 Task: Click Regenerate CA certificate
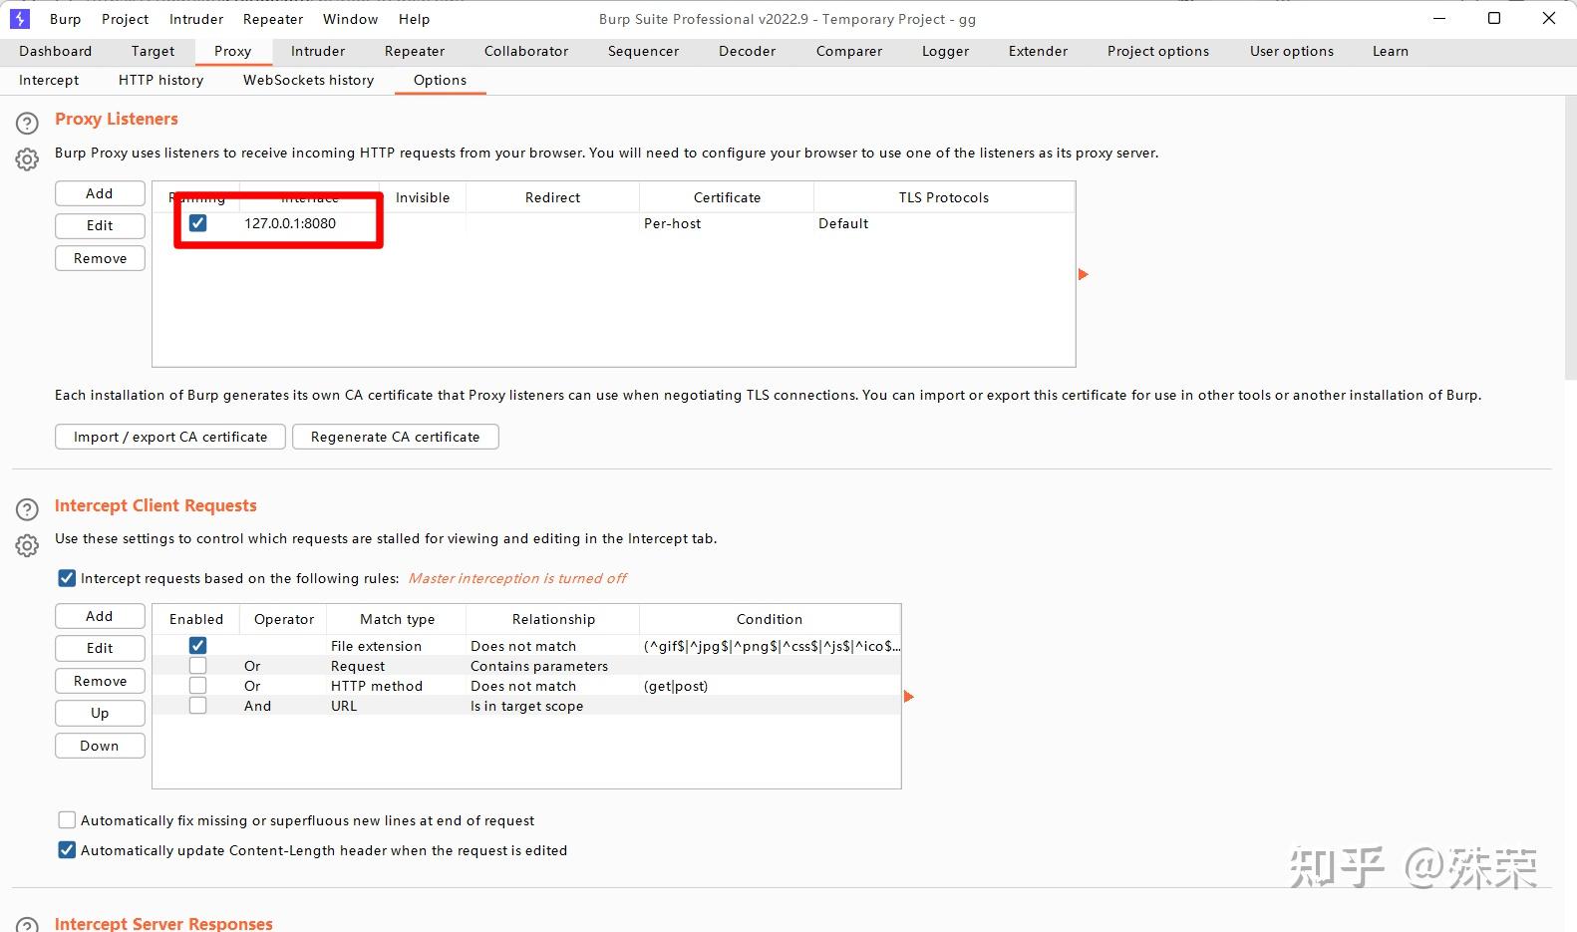coord(395,437)
